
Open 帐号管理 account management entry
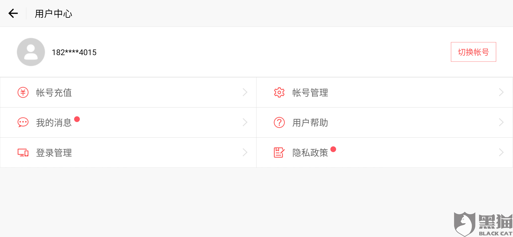[x=310, y=93]
